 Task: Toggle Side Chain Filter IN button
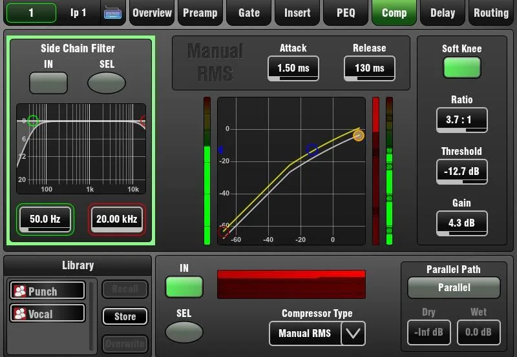click(x=48, y=83)
